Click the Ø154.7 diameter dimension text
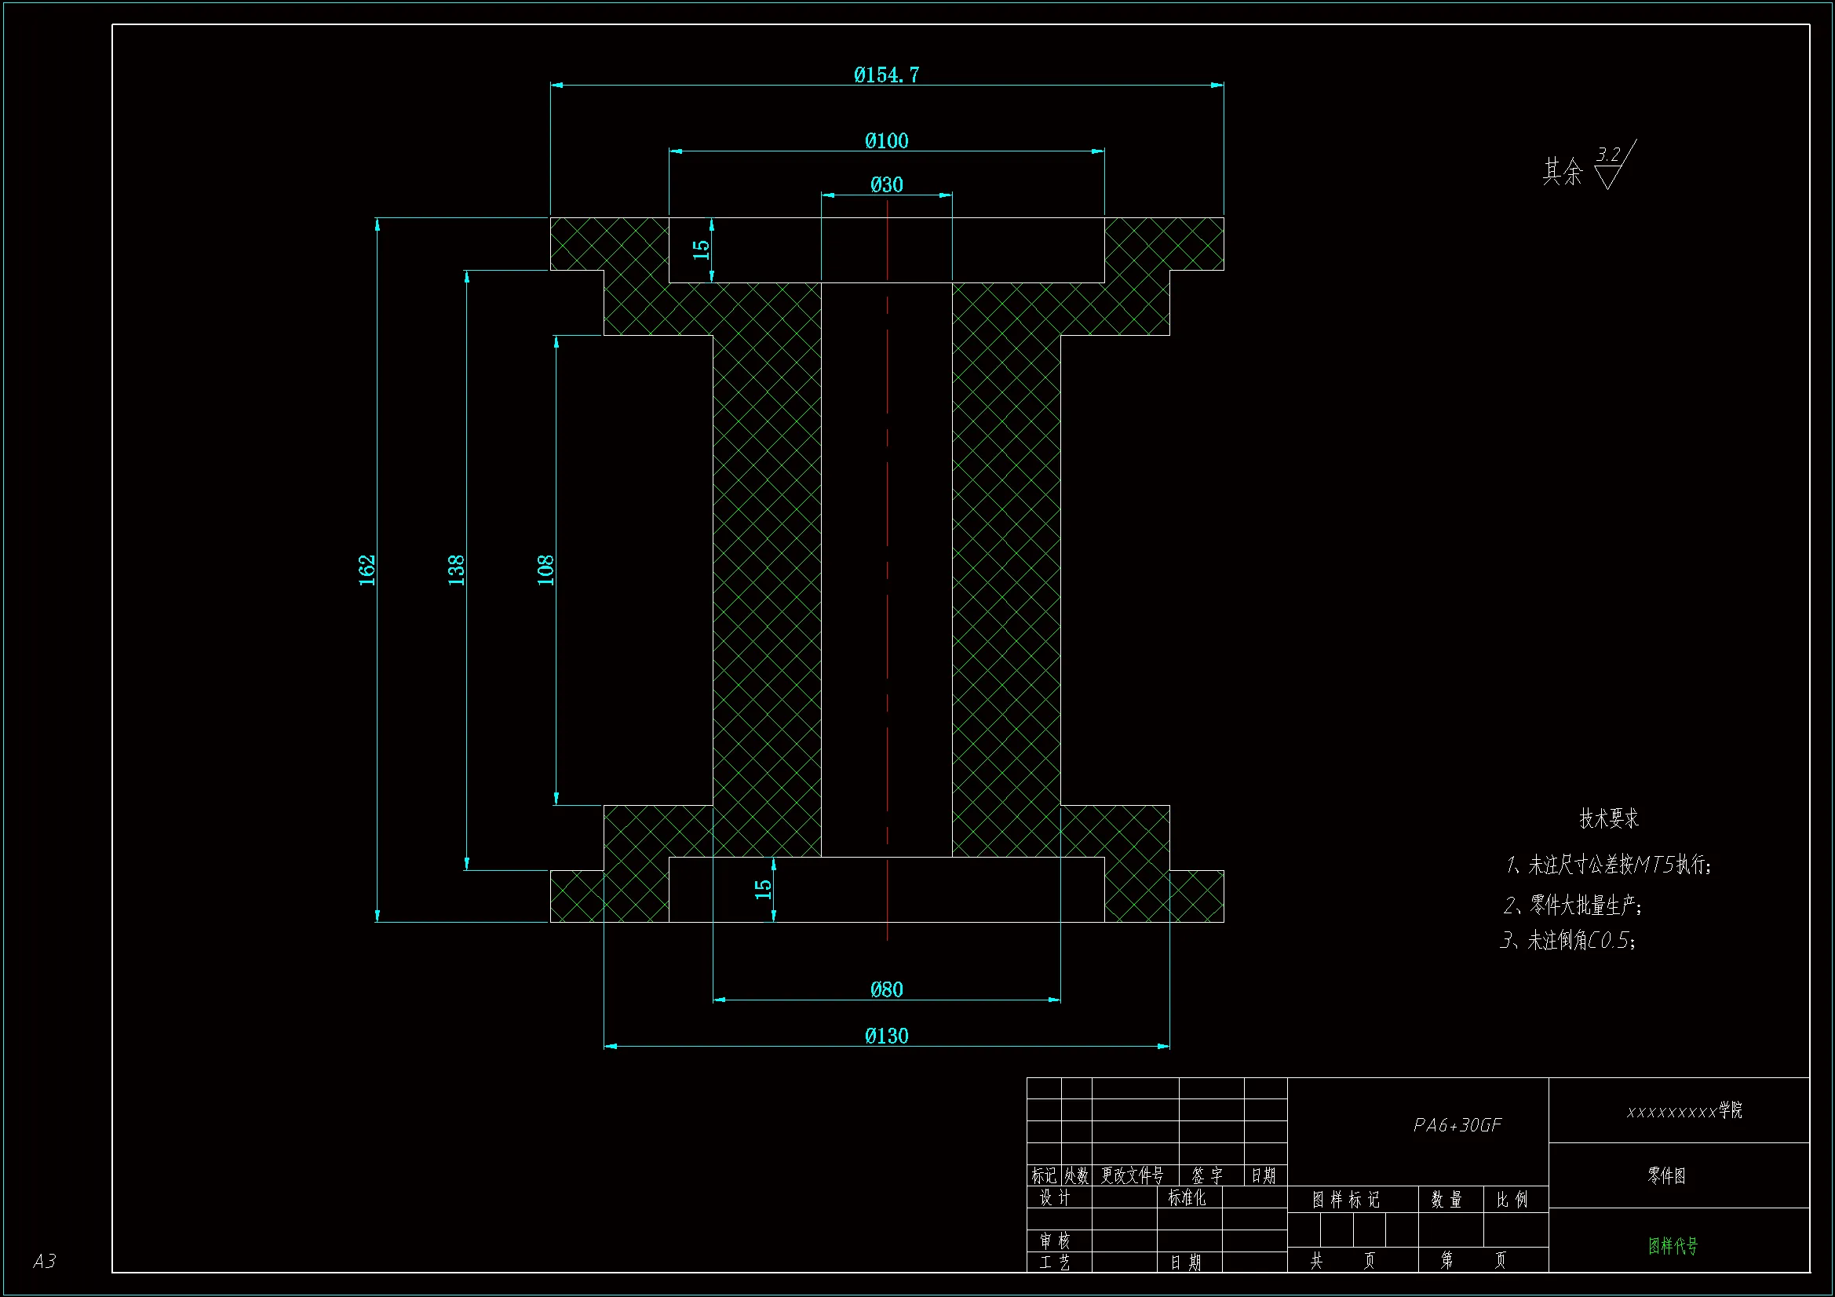This screenshot has width=1835, height=1297. pyautogui.click(x=886, y=75)
